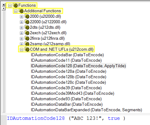Select 22000 (u2122000.dll) label
The width and height of the screenshot is (150, 125).
[48, 22]
